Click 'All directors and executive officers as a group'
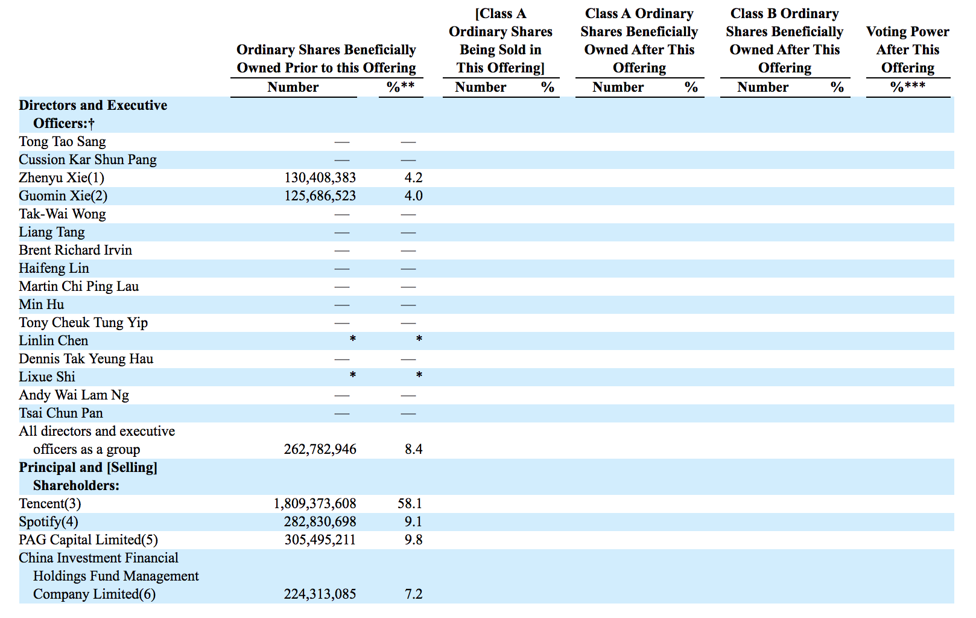This screenshot has width=976, height=618. [97, 441]
